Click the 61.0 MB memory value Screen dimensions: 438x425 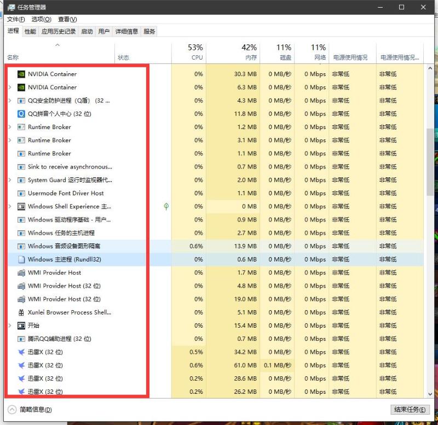pyautogui.click(x=245, y=365)
